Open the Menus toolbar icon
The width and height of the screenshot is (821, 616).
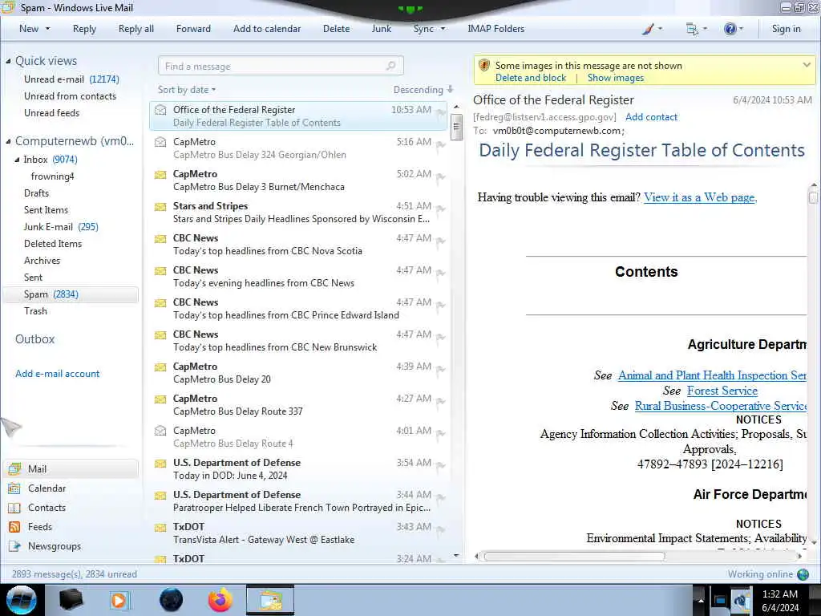692,30
